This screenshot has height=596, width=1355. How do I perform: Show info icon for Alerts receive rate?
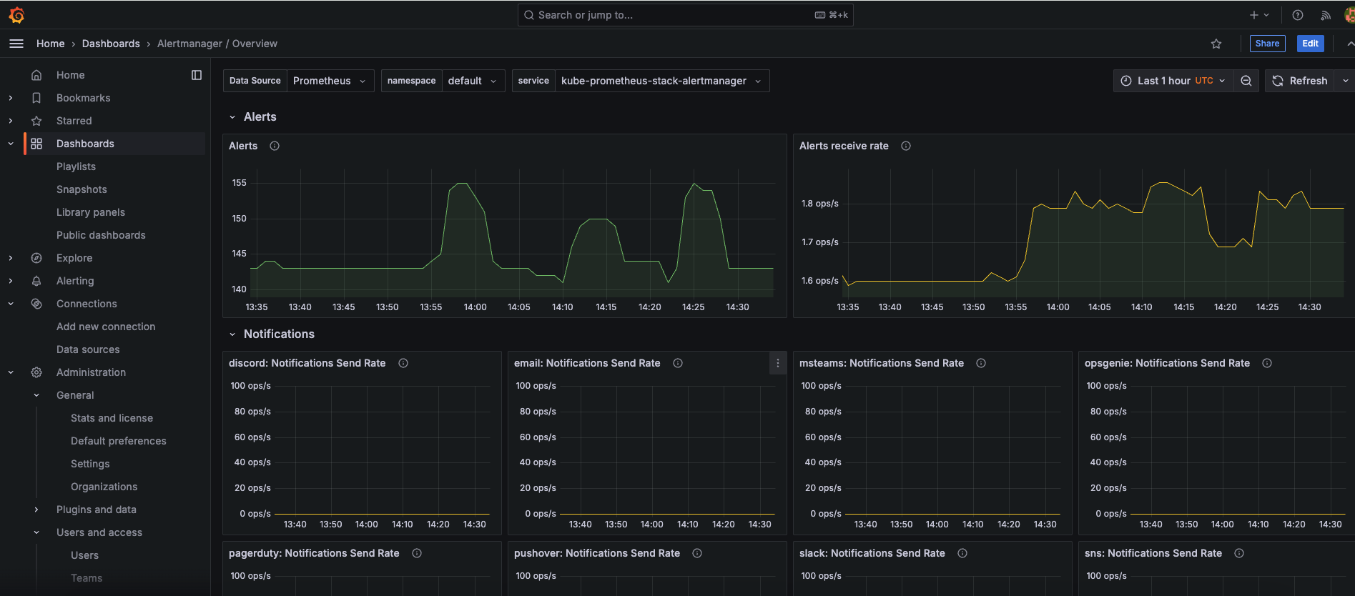pos(905,146)
